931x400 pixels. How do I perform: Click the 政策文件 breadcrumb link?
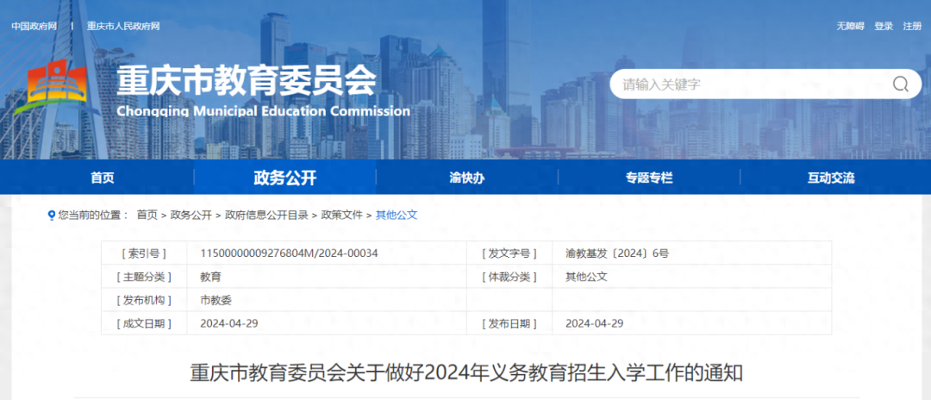tap(341, 216)
